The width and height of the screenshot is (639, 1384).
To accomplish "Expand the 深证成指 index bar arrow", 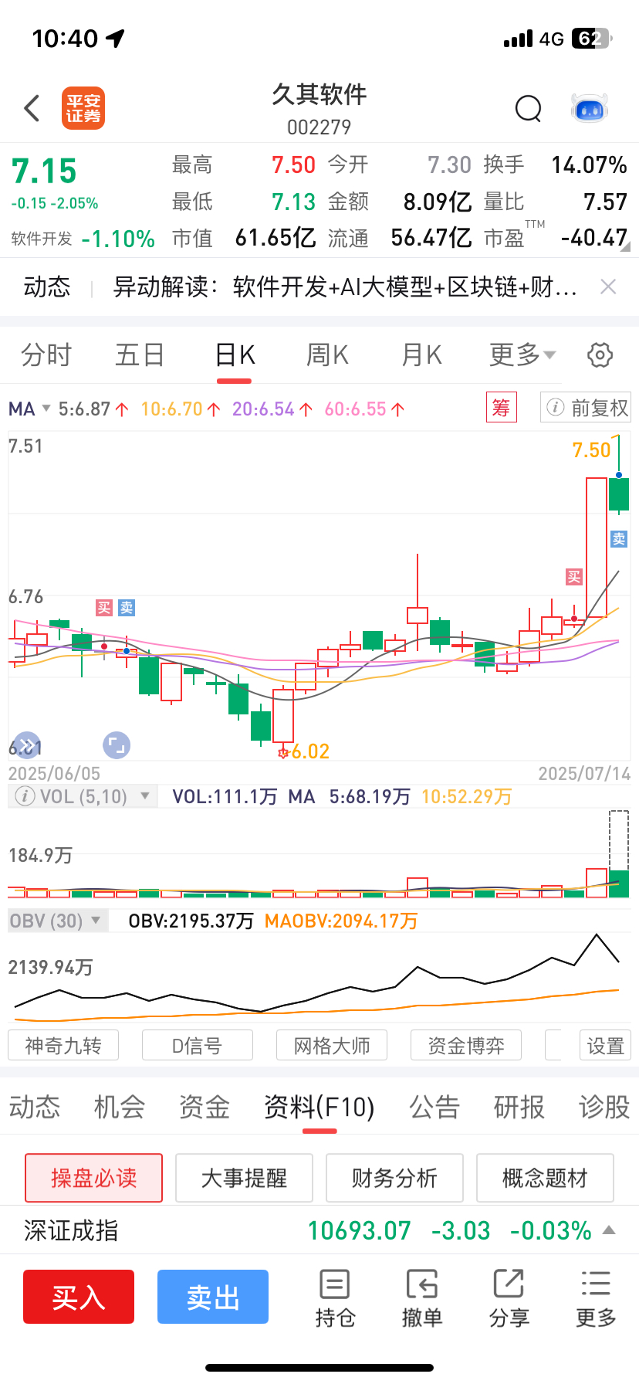I will point(609,1230).
